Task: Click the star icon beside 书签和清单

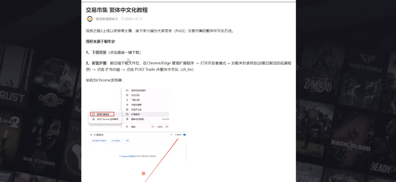Action: pos(127,105)
